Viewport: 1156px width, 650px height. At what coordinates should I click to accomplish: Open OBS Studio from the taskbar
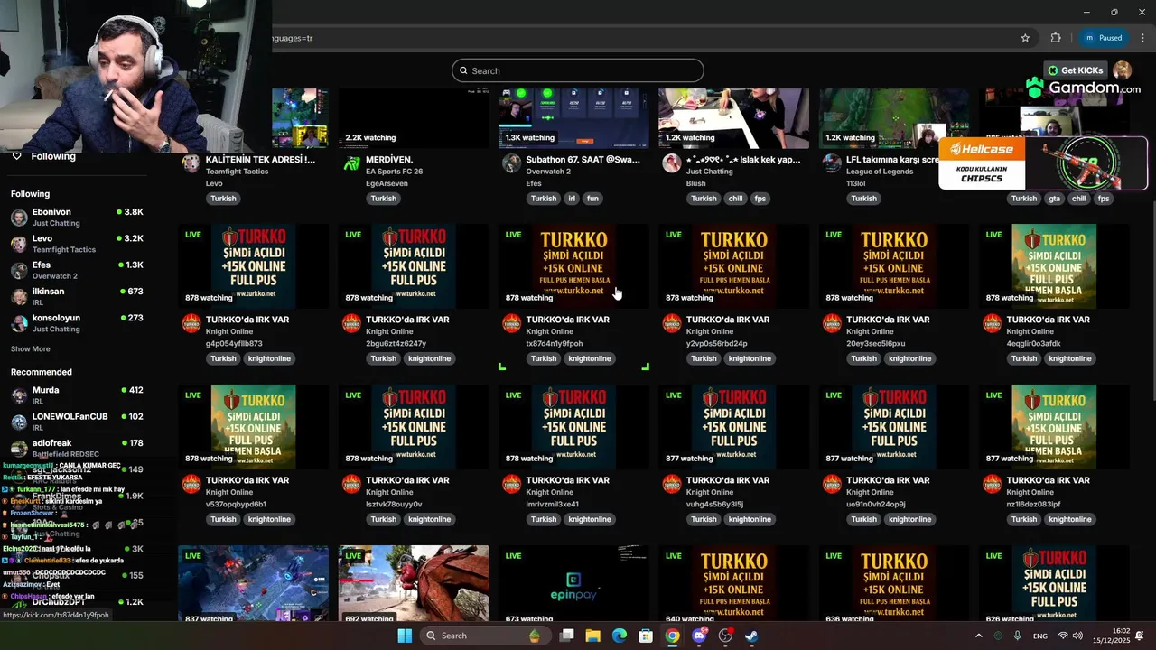[725, 636]
